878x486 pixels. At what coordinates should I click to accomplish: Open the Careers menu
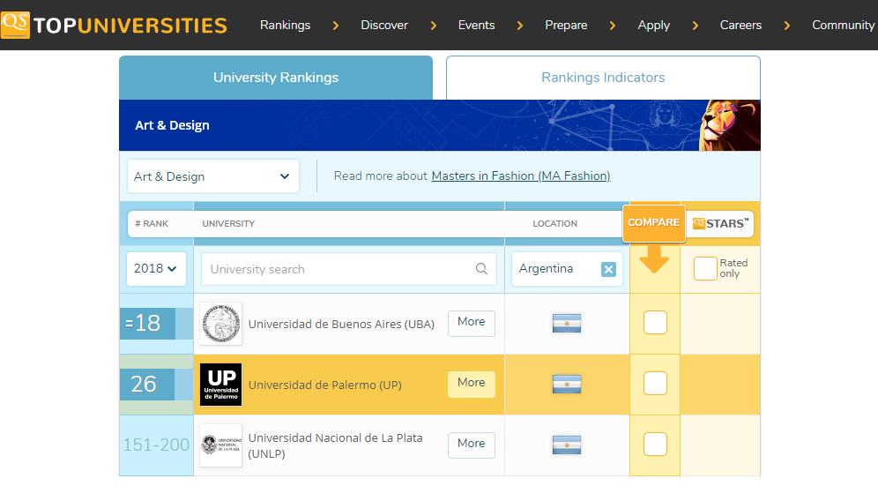point(740,26)
